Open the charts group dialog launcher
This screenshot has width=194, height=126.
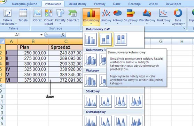tap(184, 28)
